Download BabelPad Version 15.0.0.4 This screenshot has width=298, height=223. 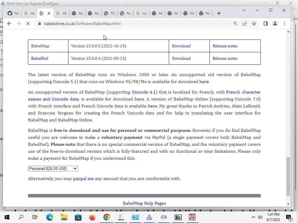click(x=181, y=58)
